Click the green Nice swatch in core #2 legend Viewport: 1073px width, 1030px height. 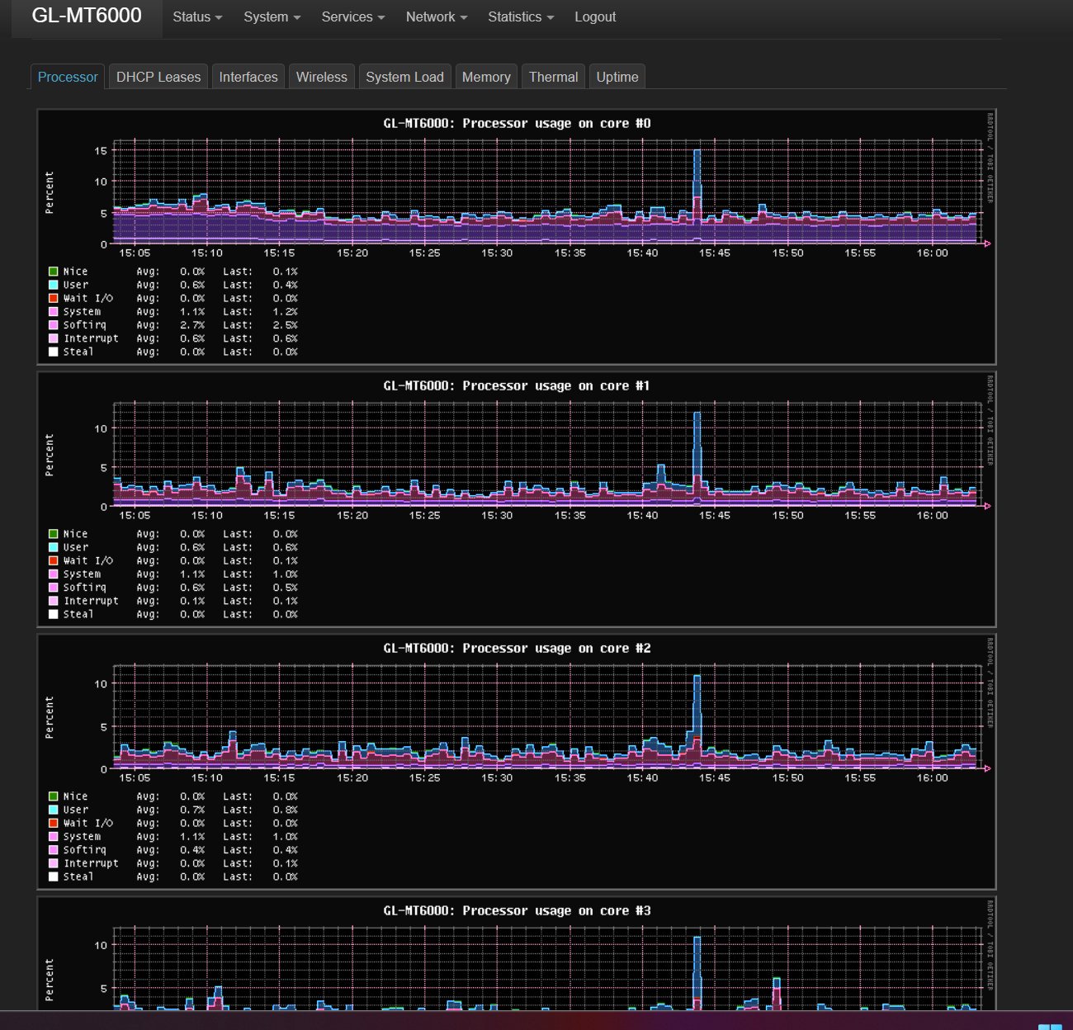pos(53,796)
